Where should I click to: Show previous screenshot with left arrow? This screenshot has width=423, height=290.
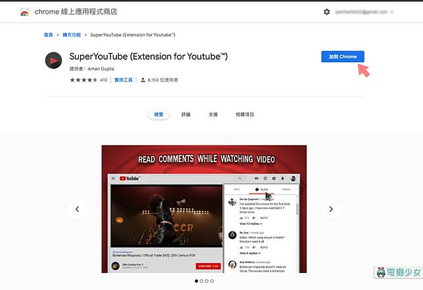(x=77, y=209)
